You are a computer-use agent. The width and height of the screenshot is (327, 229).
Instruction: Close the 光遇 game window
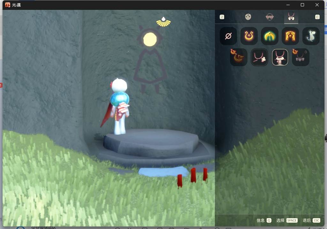click(317, 5)
